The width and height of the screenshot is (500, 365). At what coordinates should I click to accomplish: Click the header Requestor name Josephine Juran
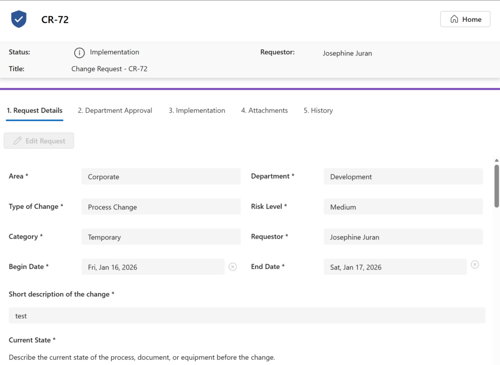pyautogui.click(x=347, y=53)
